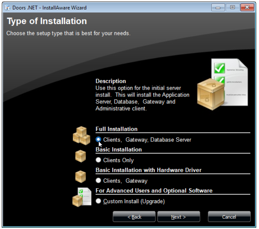This screenshot has width=259, height=229.
Task: Click For Advanced Users and Optional Software heading
Action: (x=154, y=191)
